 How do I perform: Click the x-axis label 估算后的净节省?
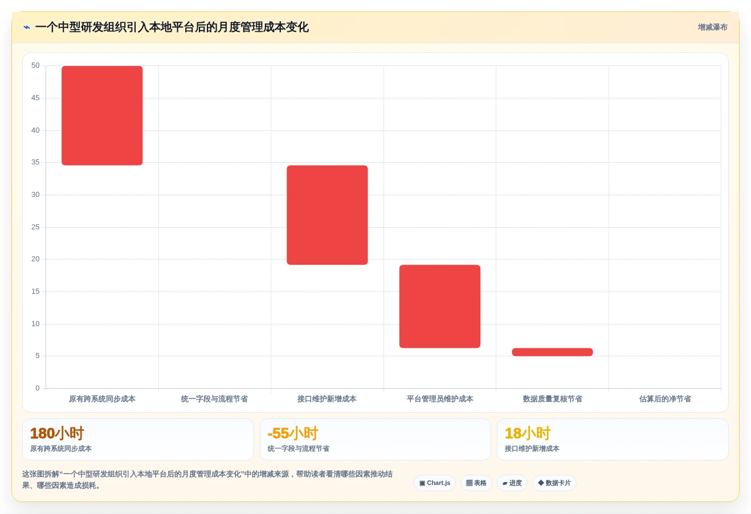(665, 399)
